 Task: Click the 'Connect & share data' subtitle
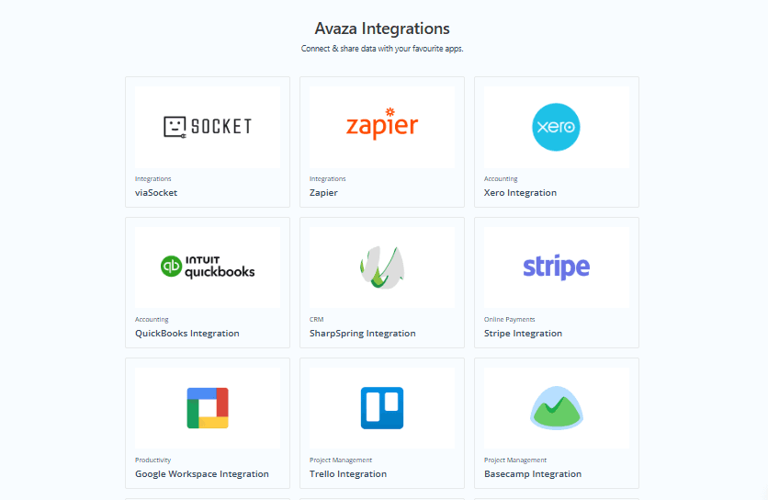coord(382,49)
